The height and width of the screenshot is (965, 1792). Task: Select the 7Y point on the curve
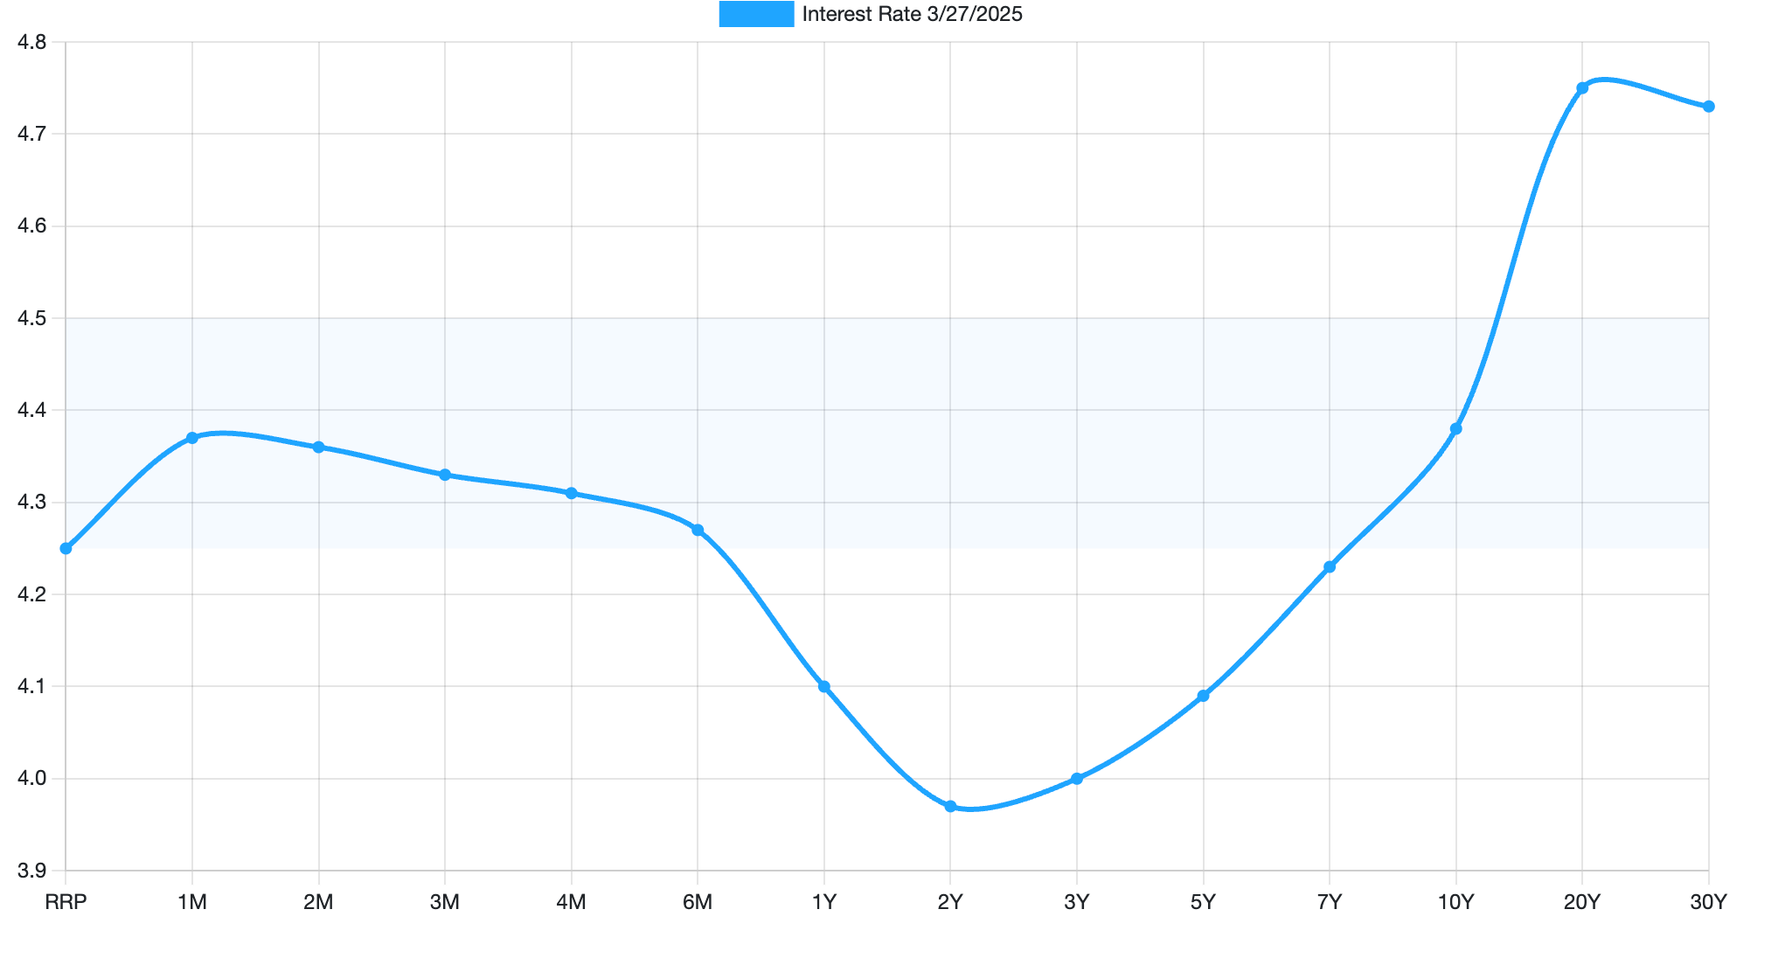click(x=1330, y=566)
